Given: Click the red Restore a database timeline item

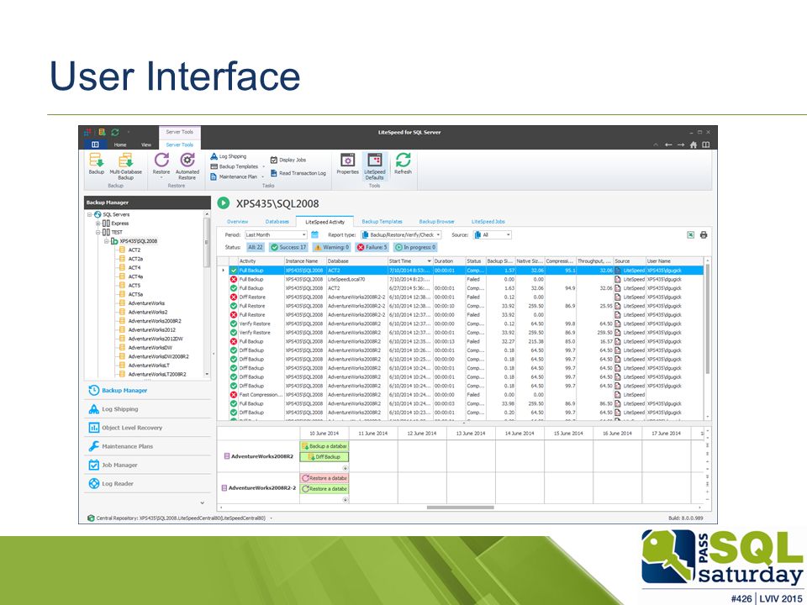Looking at the screenshot, I should [x=324, y=478].
